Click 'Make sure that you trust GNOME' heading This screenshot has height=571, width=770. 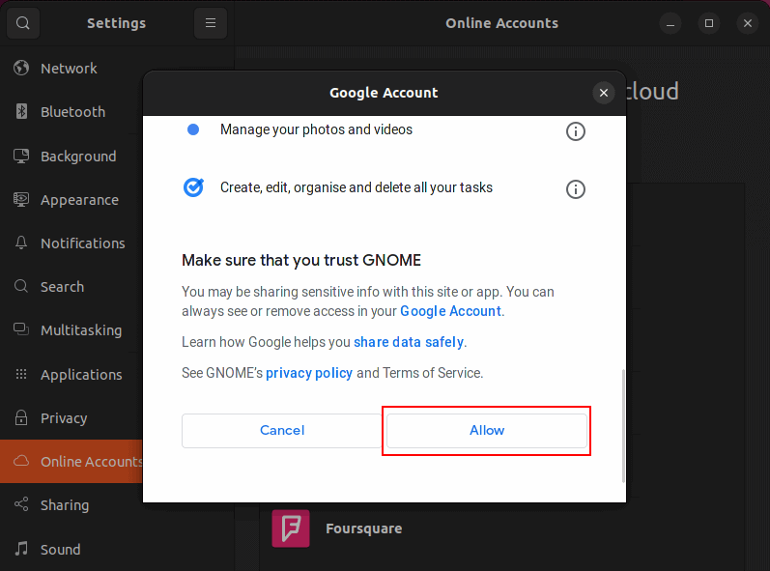point(301,260)
